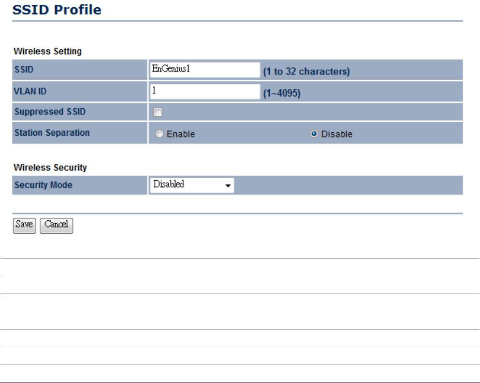The height and width of the screenshot is (383, 480).
Task: Tick the Suppressed SSID checkbox
Action: point(158,112)
